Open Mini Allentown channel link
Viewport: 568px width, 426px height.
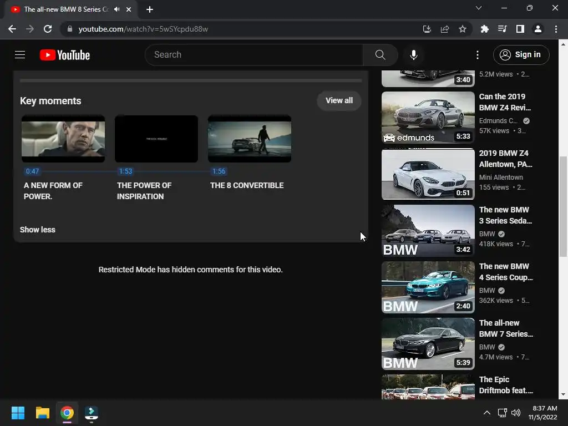click(x=501, y=177)
